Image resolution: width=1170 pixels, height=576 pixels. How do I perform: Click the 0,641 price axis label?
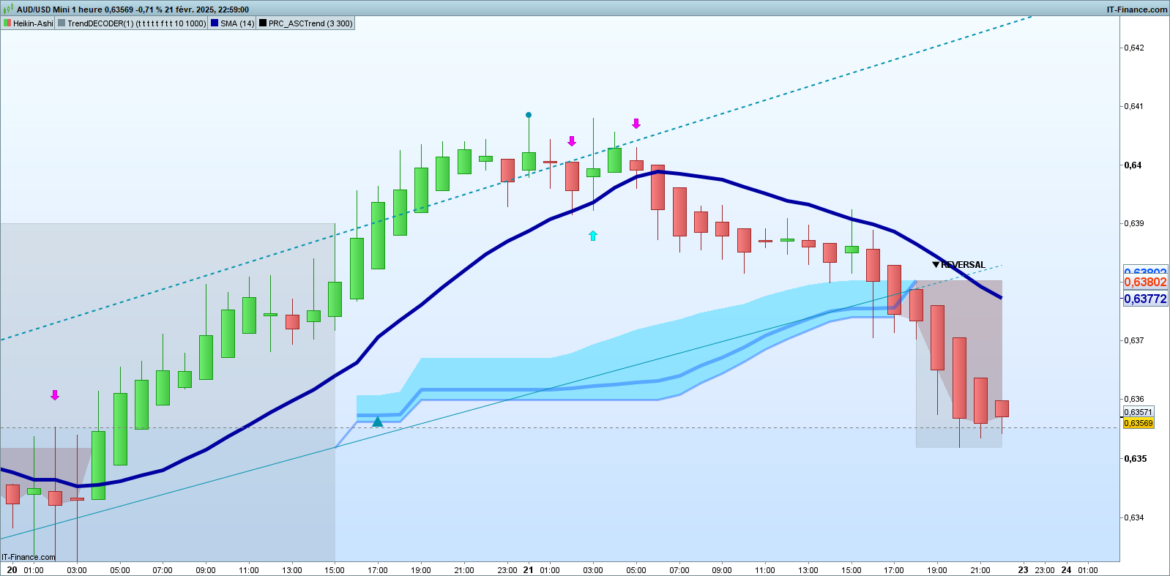click(x=1133, y=106)
